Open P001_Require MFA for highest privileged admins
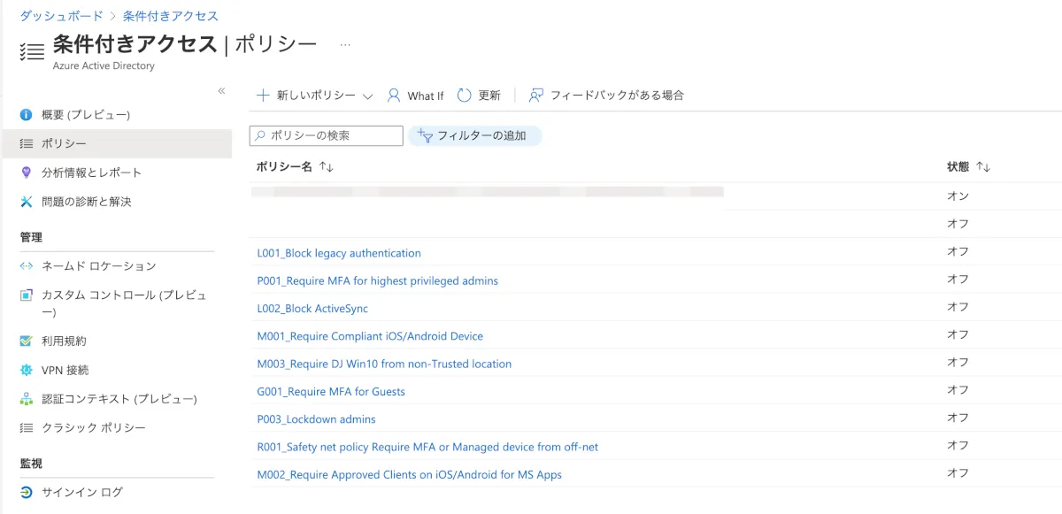Viewport: 1062px width, 514px height. tap(378, 280)
